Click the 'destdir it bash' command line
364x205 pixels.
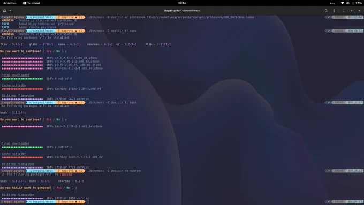click(x=112, y=102)
